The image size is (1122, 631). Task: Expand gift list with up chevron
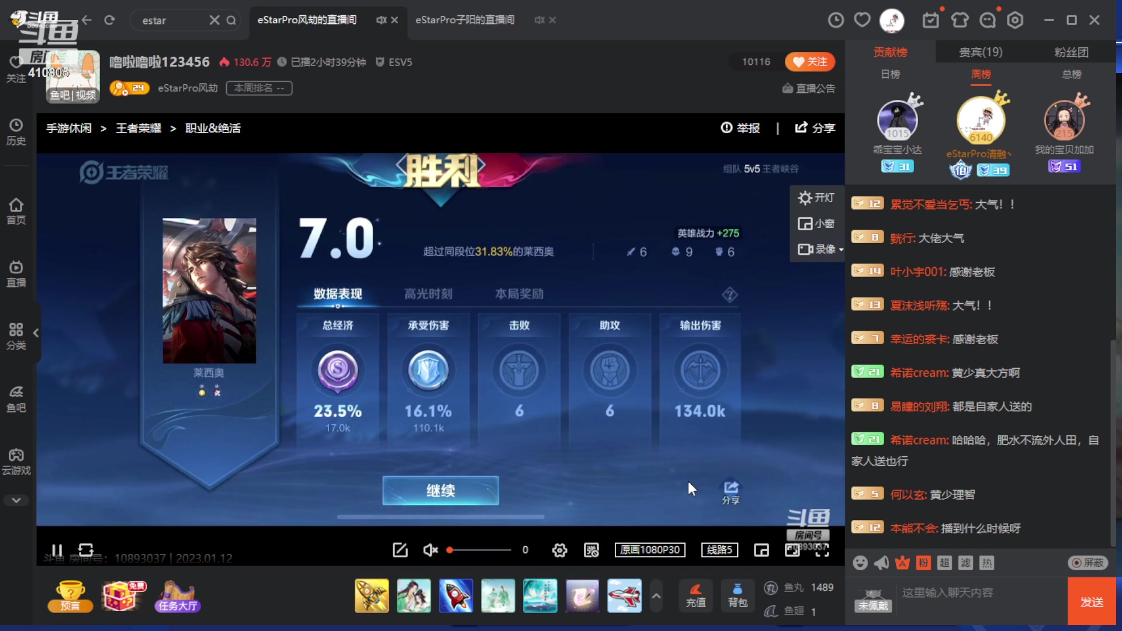coord(656,596)
